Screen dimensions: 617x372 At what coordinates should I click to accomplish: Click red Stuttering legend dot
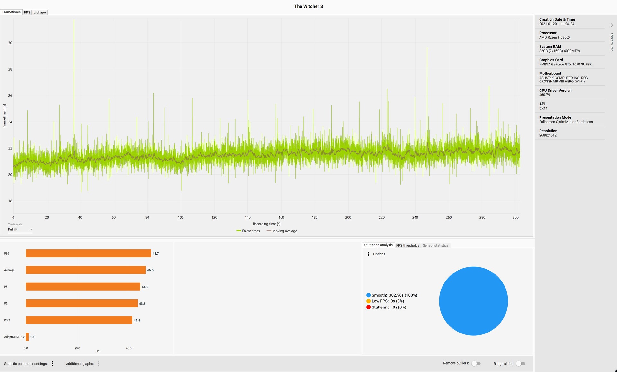[368, 307]
